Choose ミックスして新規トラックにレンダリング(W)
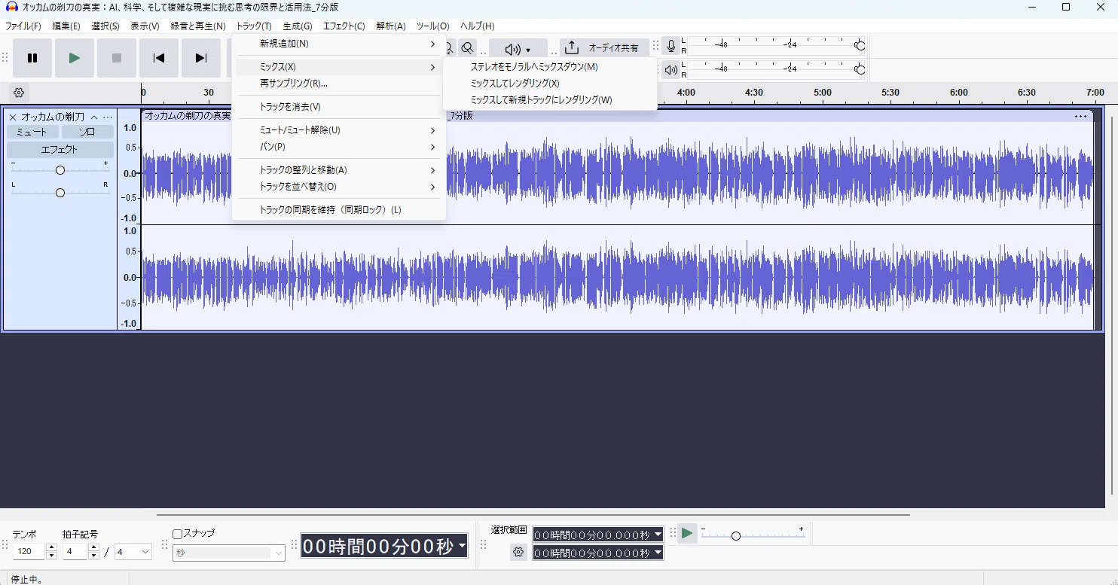The height and width of the screenshot is (585, 1118). pos(550,100)
